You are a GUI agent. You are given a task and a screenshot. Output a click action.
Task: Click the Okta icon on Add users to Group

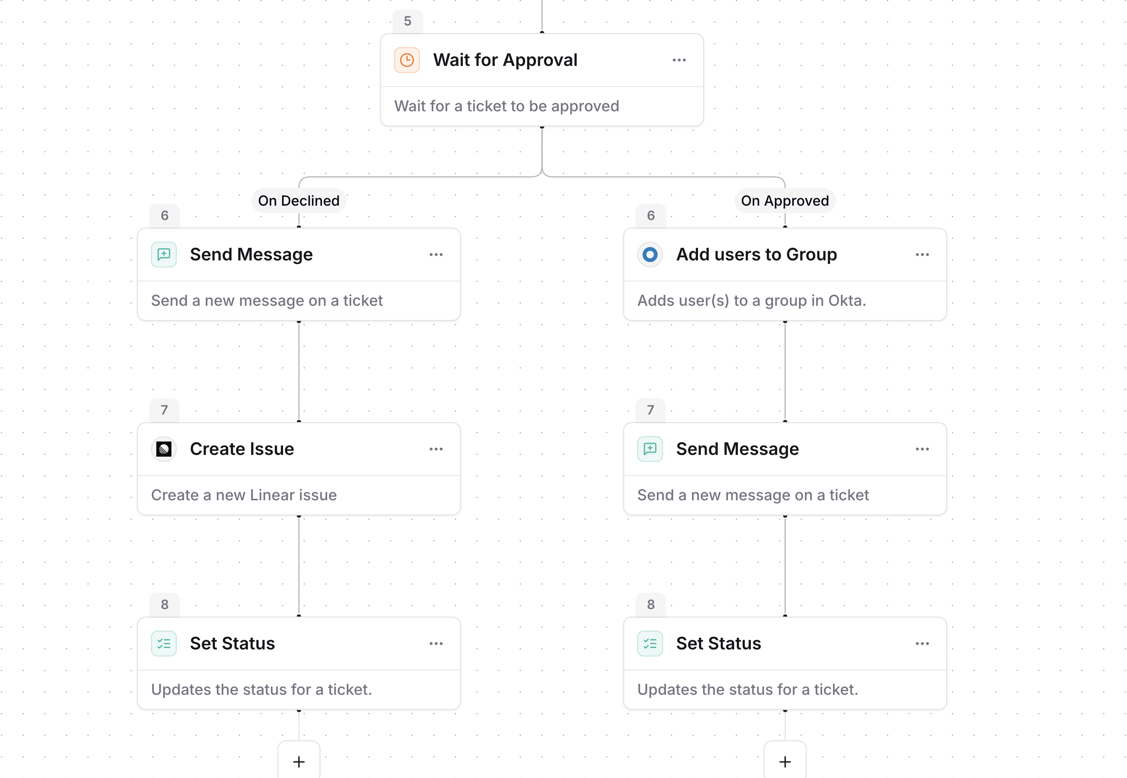point(650,254)
